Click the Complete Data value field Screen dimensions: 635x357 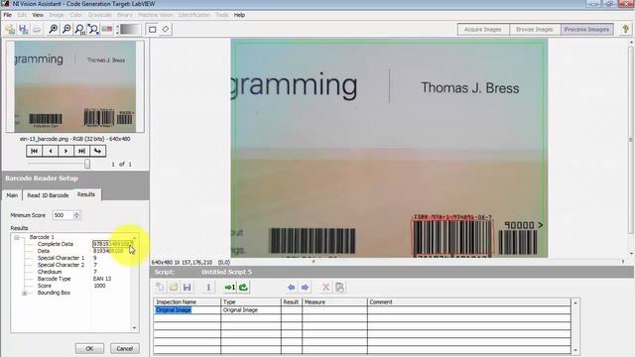coord(112,244)
